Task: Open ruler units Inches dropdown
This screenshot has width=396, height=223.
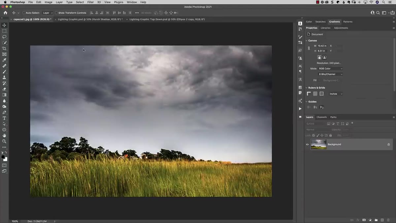Action: (x=336, y=94)
